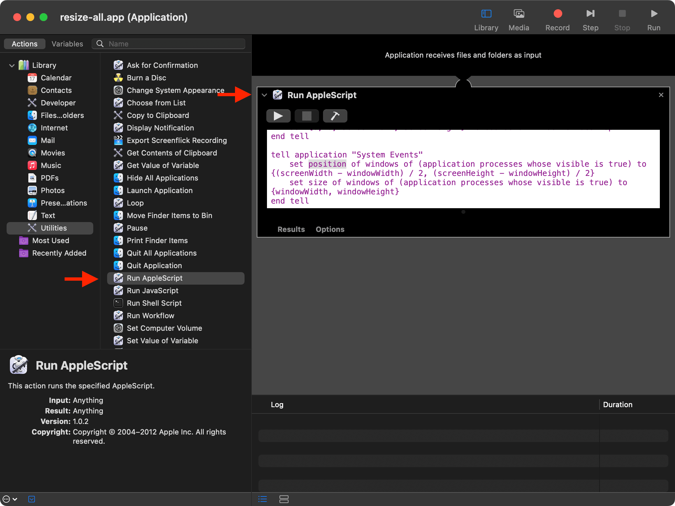Select the Movies category

coord(46,153)
